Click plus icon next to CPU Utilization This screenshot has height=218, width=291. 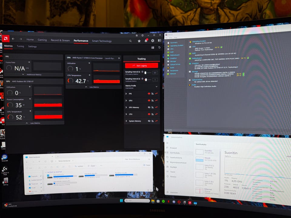tap(89, 63)
